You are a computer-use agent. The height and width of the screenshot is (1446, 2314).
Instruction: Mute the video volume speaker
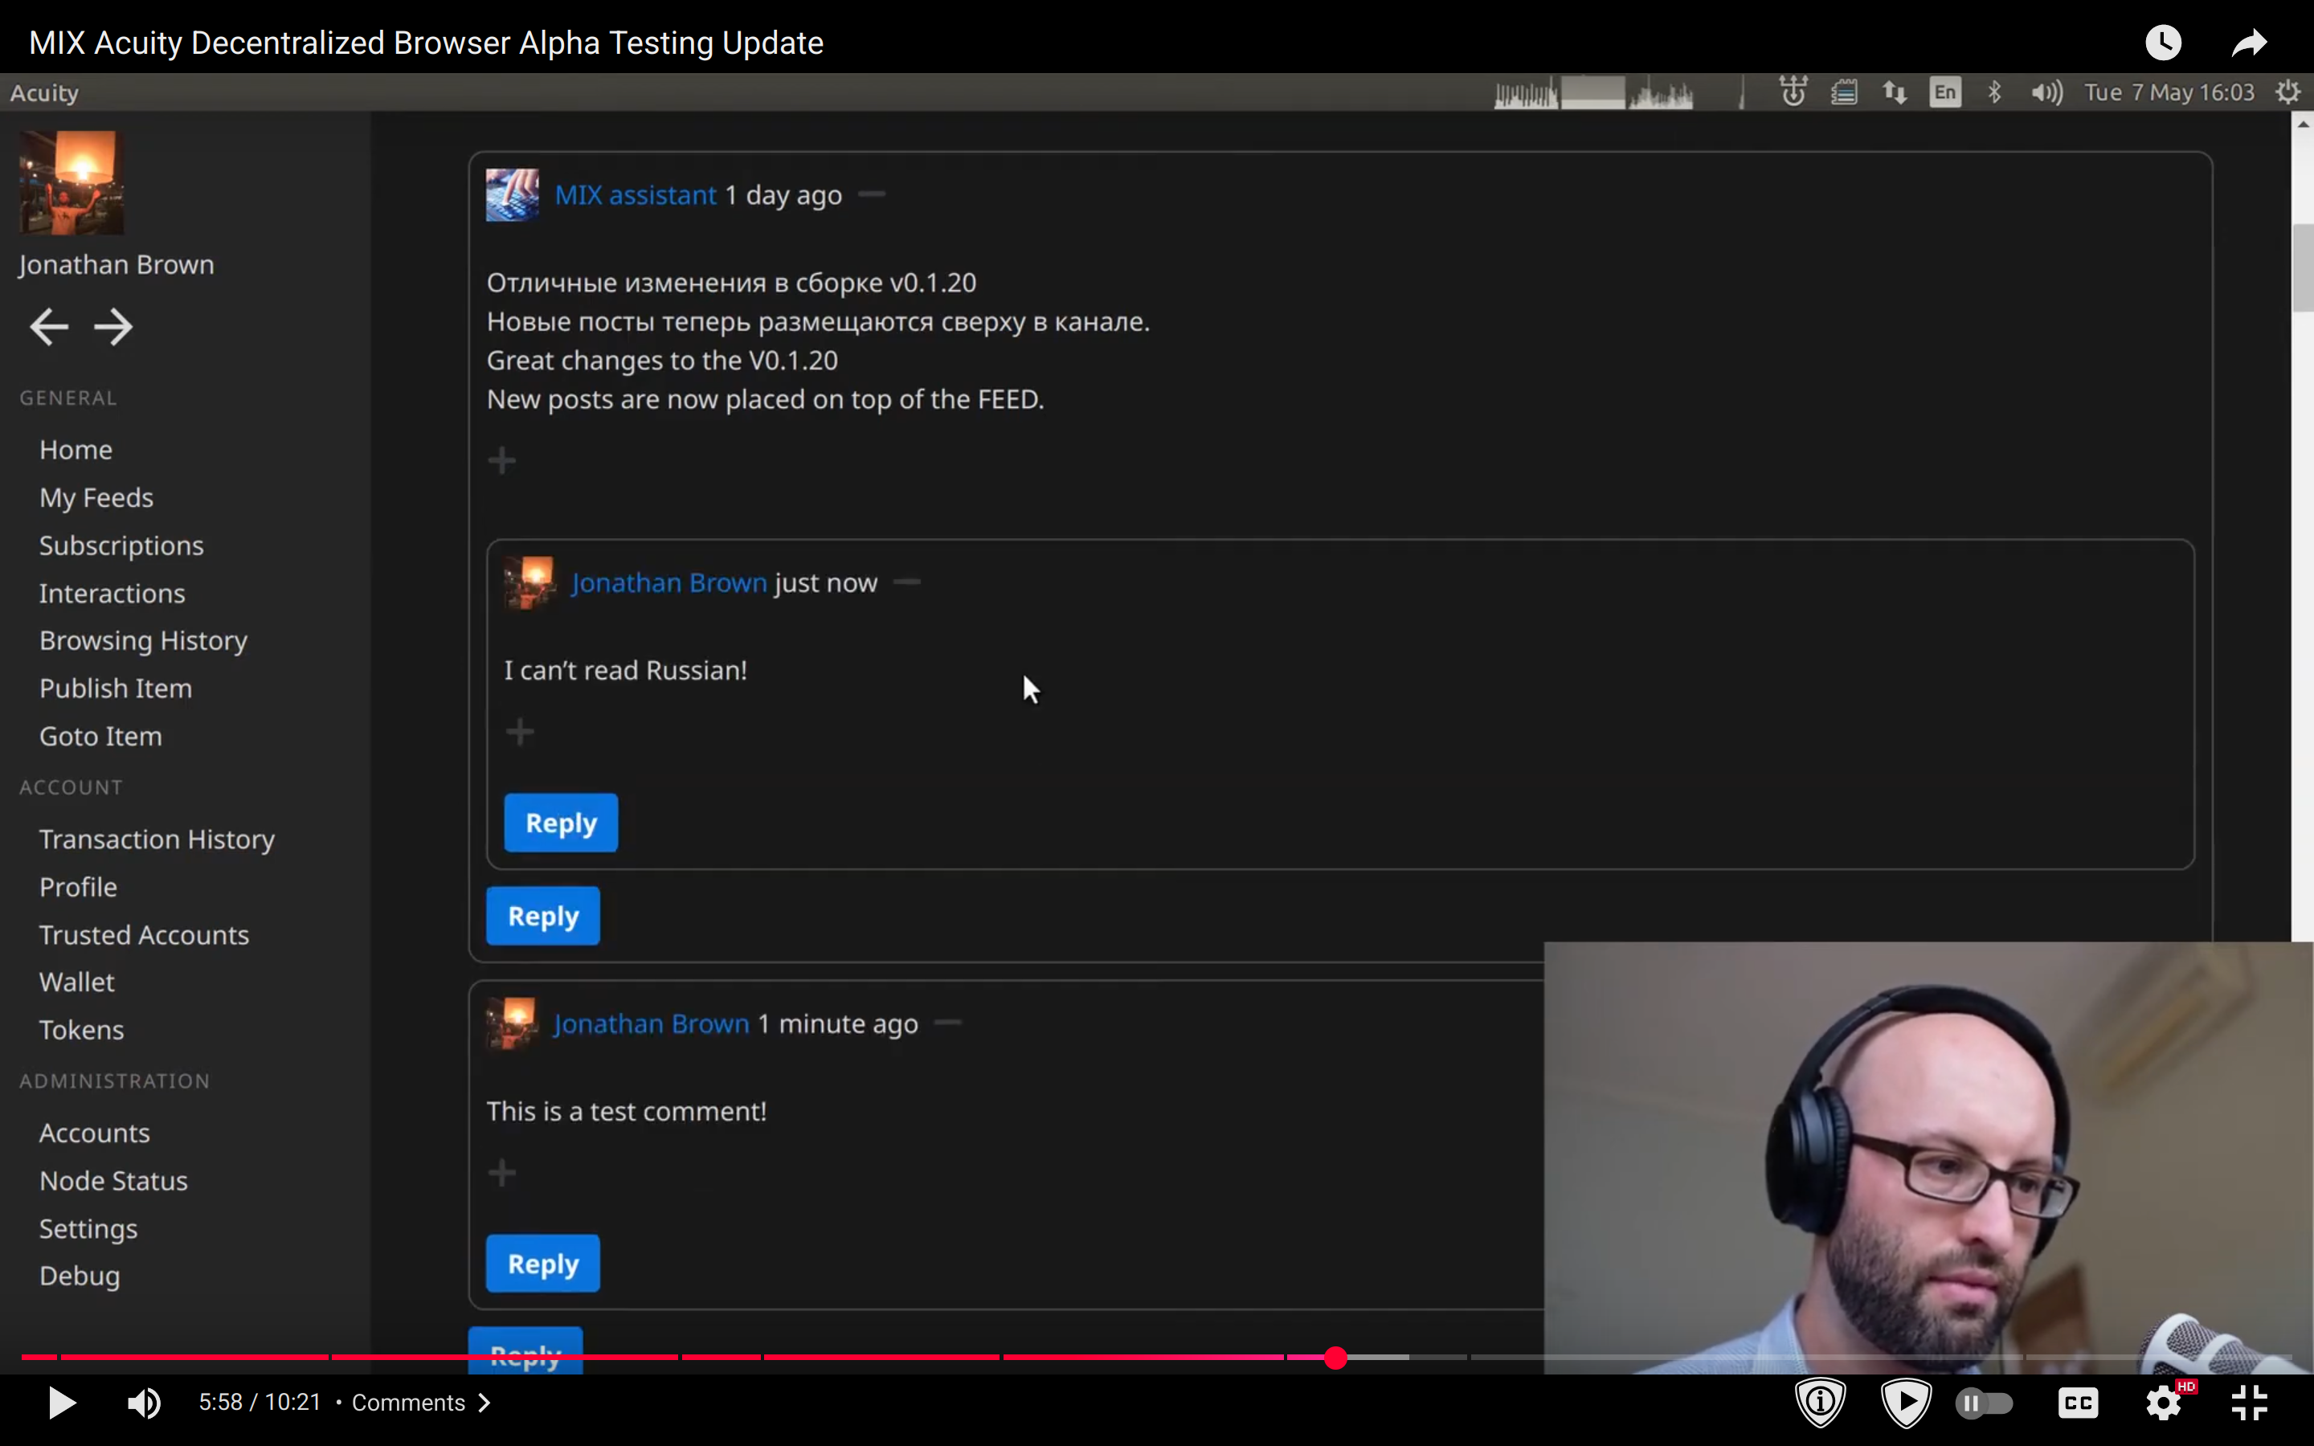point(144,1403)
